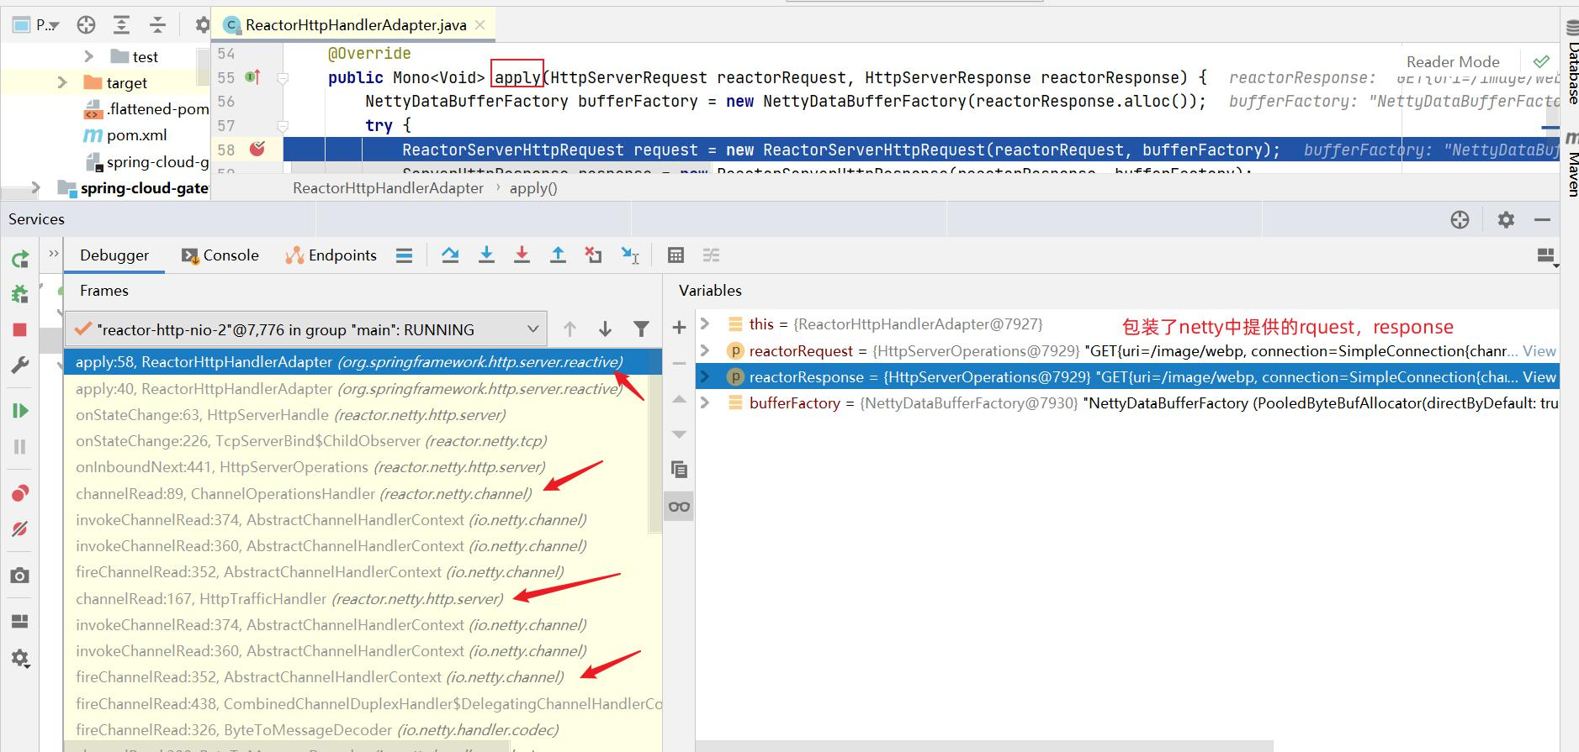Image resolution: width=1579 pixels, height=752 pixels.
Task: Expand the 'this' variable node
Action: point(705,323)
